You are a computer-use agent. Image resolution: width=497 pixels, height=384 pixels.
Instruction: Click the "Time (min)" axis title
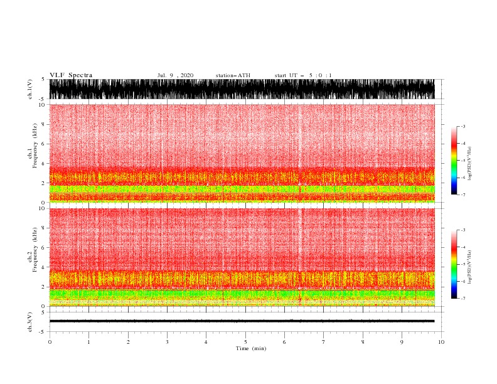coord(251,348)
